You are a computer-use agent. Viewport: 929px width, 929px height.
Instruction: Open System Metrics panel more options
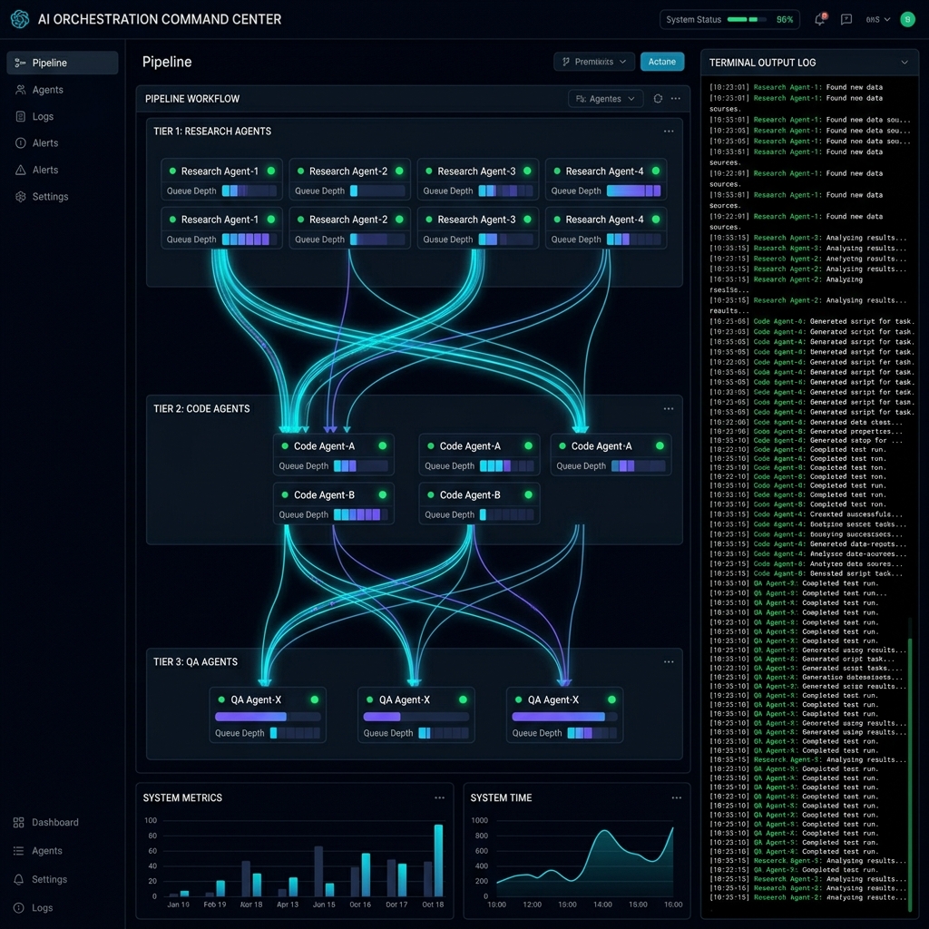pyautogui.click(x=439, y=798)
